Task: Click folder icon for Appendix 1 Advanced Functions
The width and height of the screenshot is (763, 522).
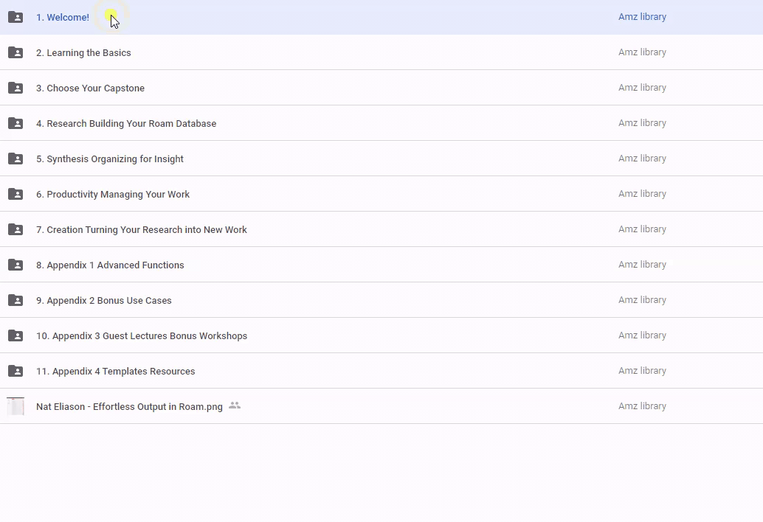Action: tap(15, 265)
